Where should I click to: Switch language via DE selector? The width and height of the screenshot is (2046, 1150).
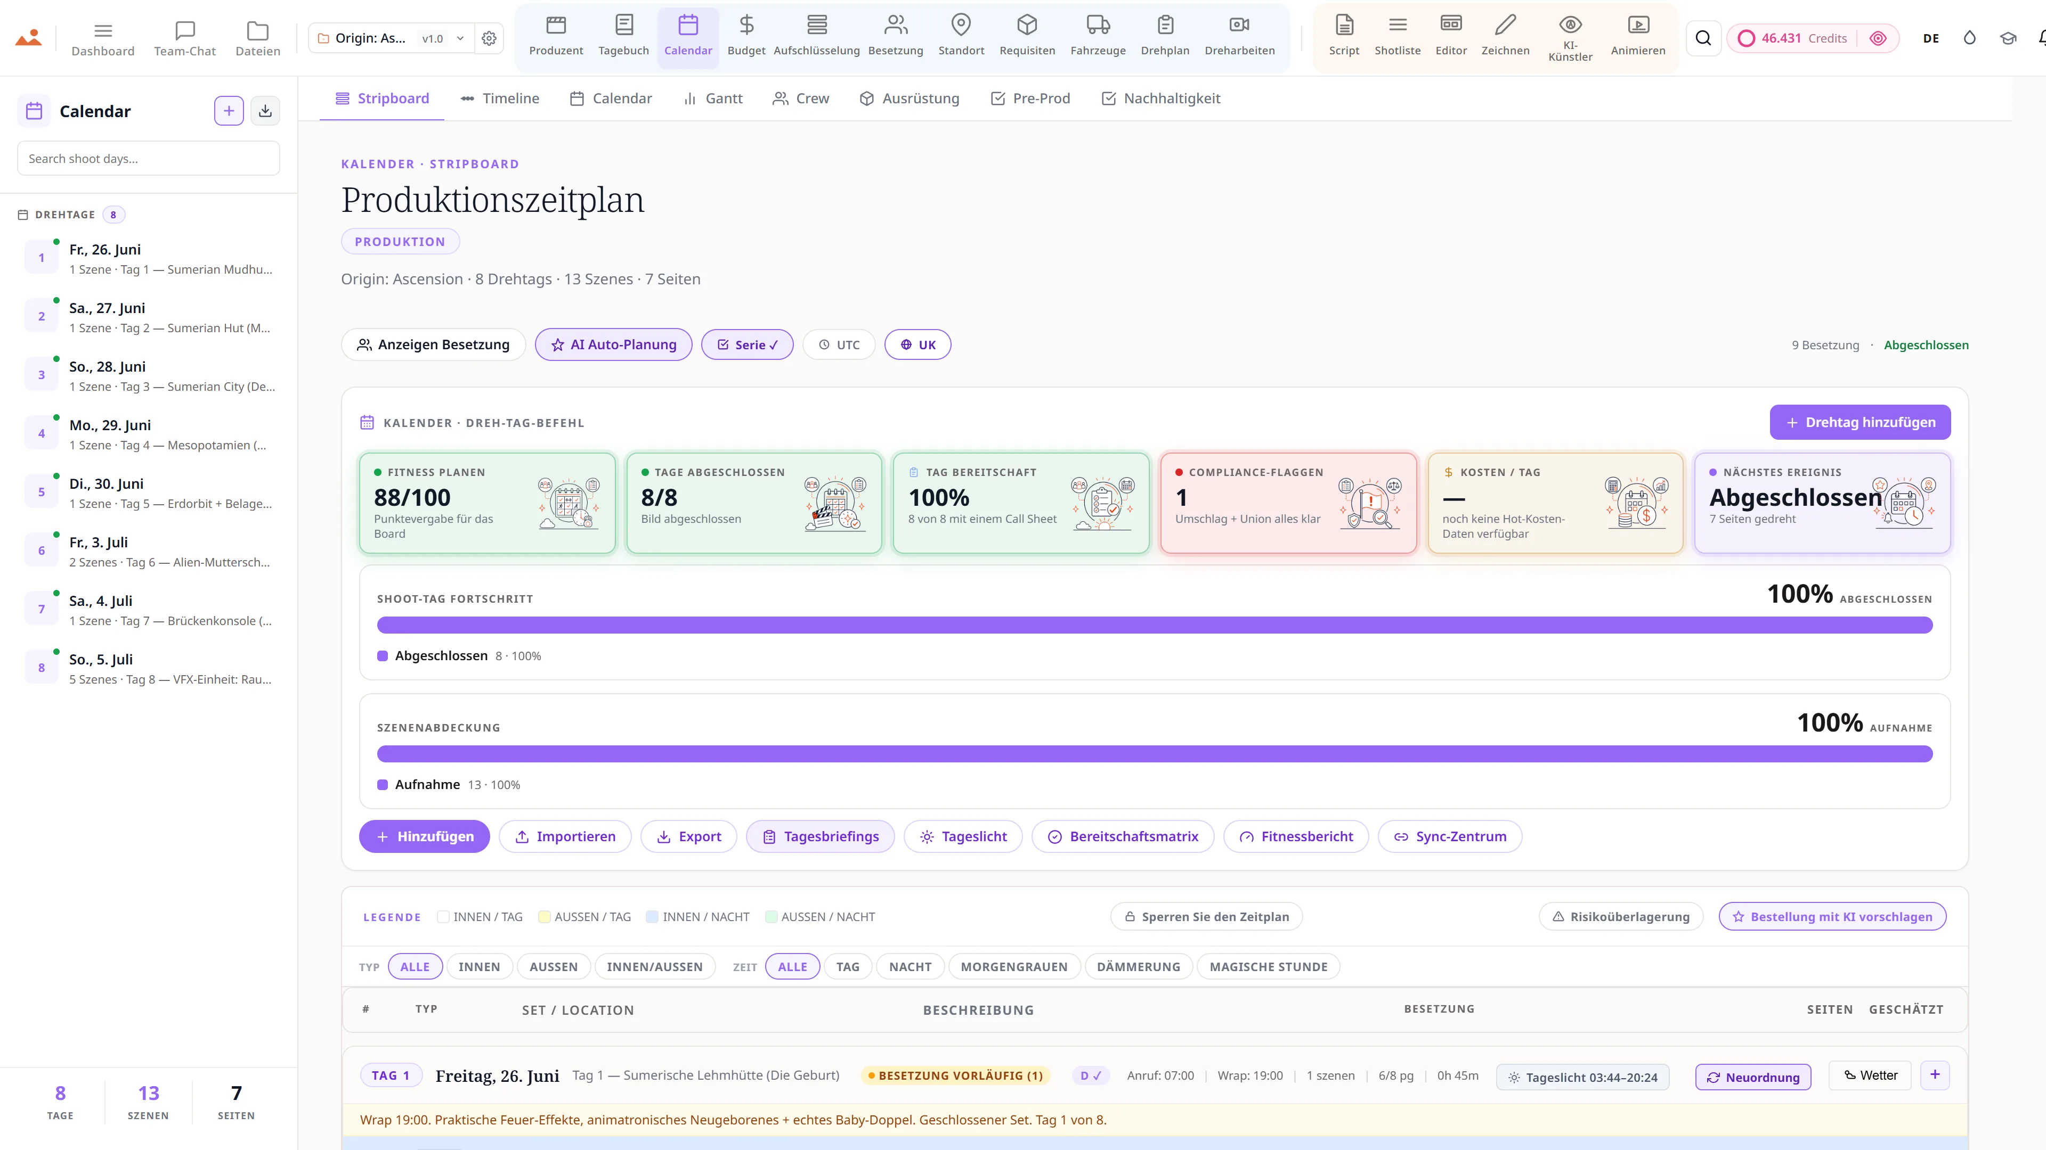1931,38
